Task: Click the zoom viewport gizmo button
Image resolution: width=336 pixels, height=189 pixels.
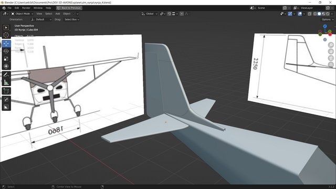Action: pos(331,45)
